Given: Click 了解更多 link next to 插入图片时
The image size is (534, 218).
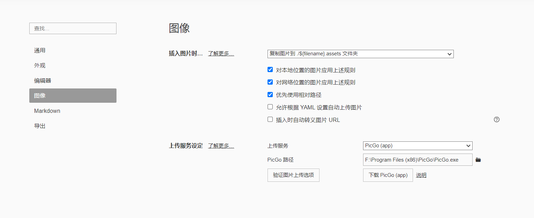Looking at the screenshot, I should tap(221, 54).
